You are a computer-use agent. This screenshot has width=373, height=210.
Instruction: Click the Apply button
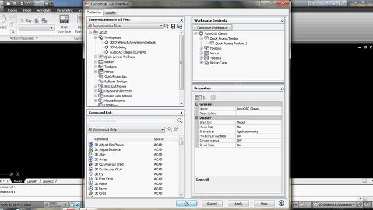pyautogui.click(x=238, y=204)
